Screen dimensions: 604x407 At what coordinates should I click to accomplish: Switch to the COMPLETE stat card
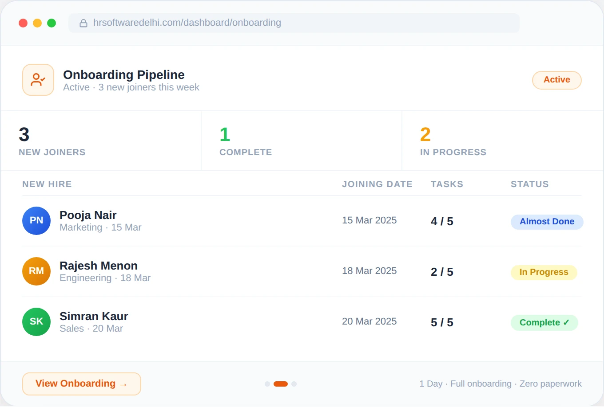301,141
